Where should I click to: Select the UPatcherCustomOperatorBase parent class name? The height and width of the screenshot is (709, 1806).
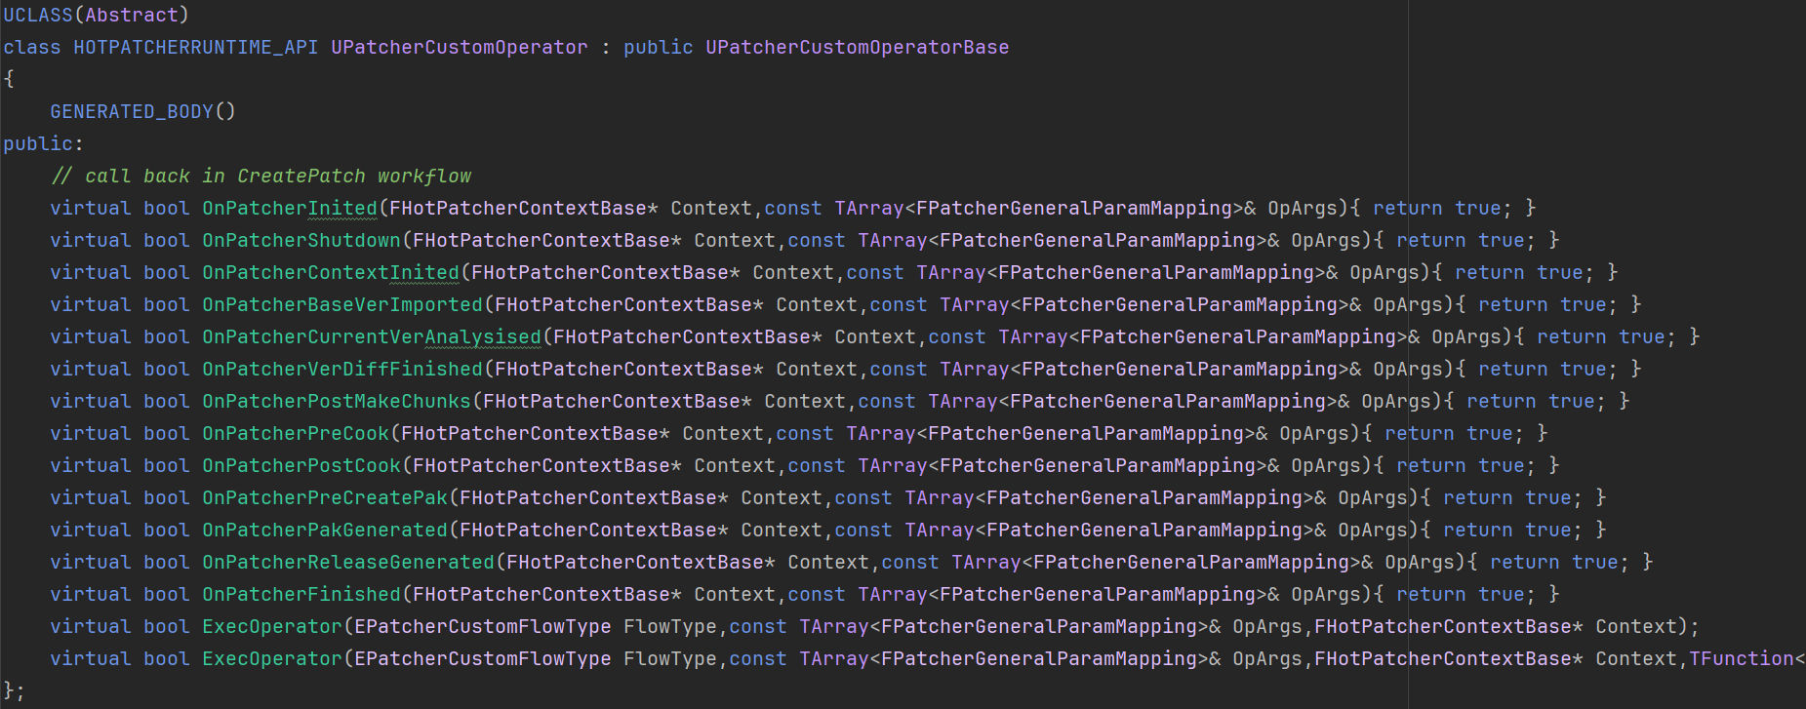[x=857, y=47]
